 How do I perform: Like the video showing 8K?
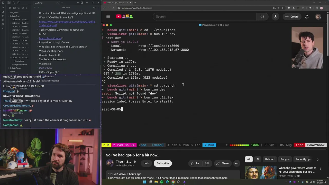(195, 163)
